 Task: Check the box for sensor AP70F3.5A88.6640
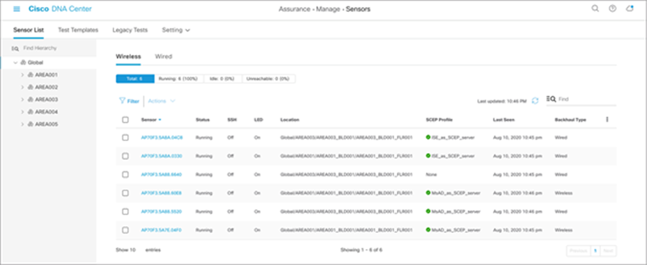(x=125, y=175)
